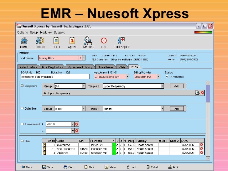
Task: Click SOAP panel scroll up arrow
Action: pyautogui.click(x=208, y=83)
